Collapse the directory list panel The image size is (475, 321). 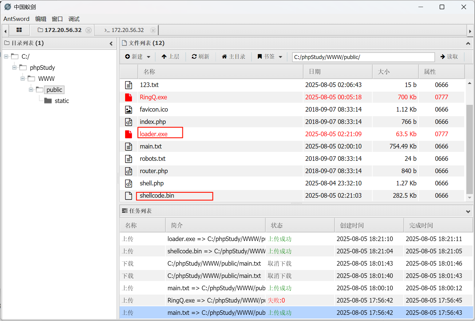click(111, 43)
